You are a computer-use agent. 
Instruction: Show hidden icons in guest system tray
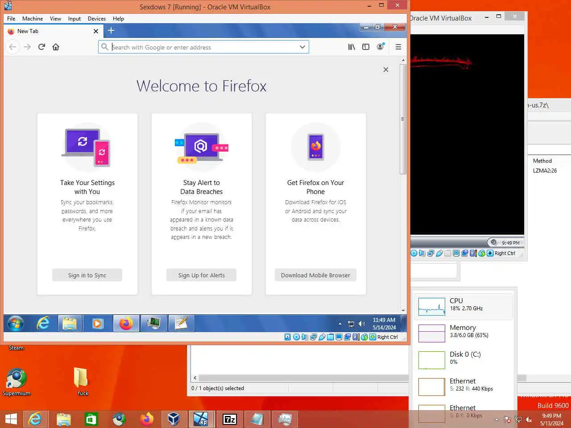pos(340,324)
